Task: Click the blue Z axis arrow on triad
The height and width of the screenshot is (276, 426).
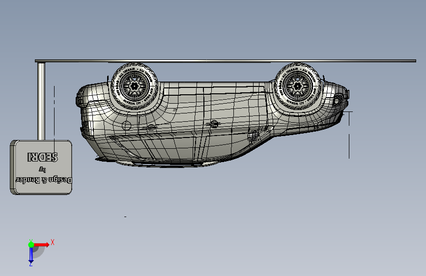Action: click(31, 255)
